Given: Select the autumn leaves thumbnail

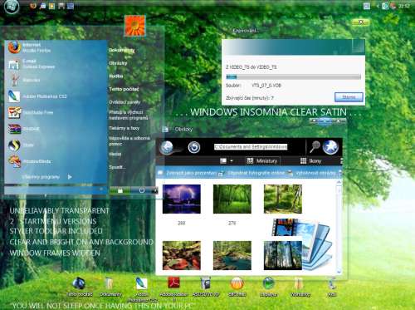Looking at the screenshot, I should (182, 255).
